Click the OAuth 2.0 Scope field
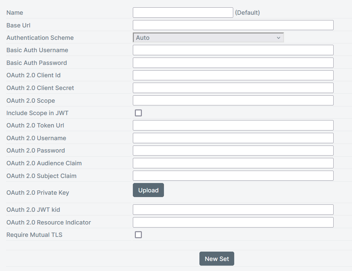 (233, 100)
